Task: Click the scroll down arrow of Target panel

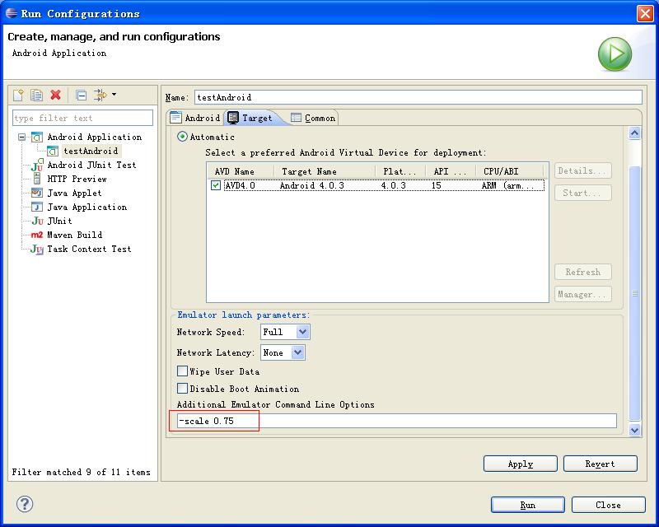Action: point(634,430)
